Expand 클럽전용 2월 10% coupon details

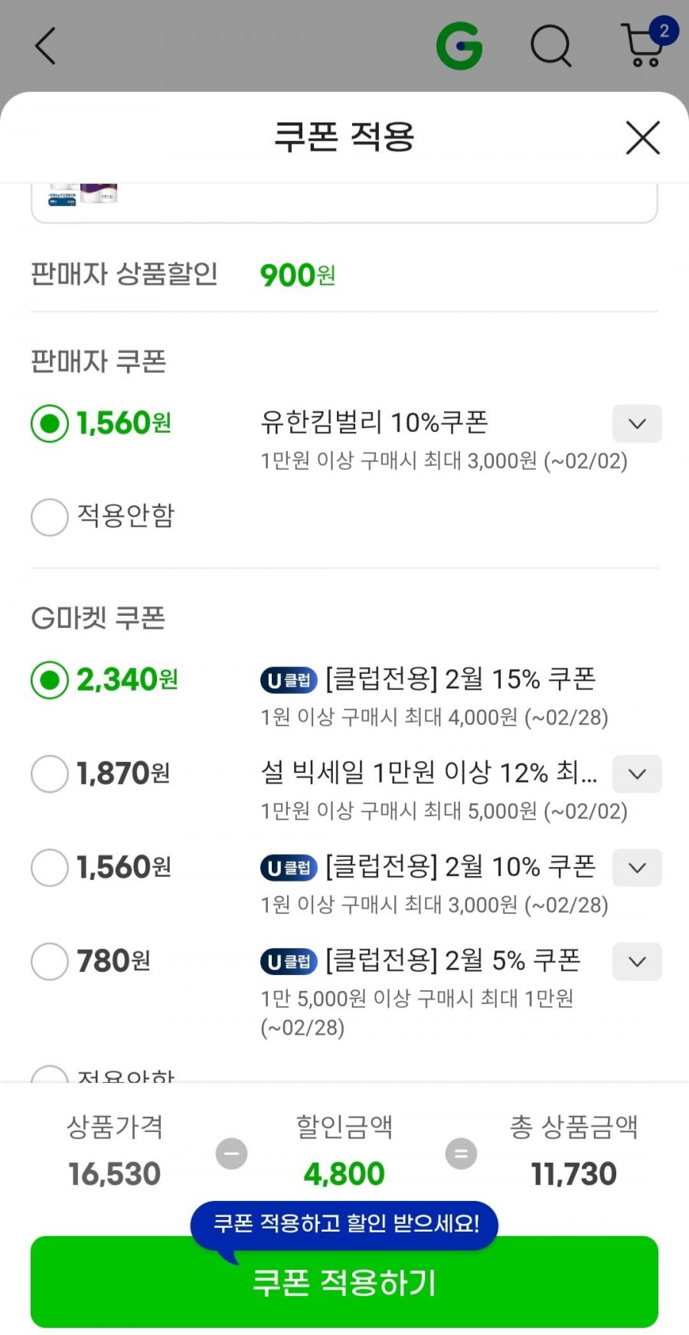click(637, 868)
